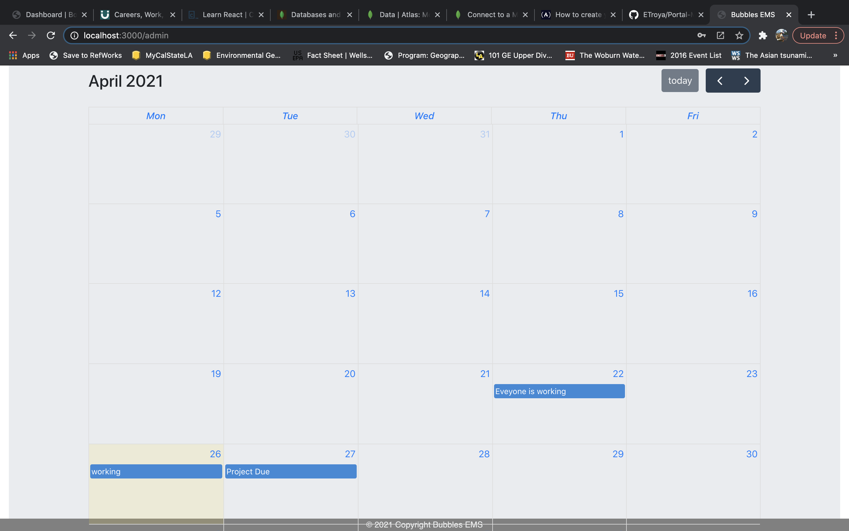Bookmark page with star icon
The height and width of the screenshot is (531, 849).
pyautogui.click(x=739, y=35)
